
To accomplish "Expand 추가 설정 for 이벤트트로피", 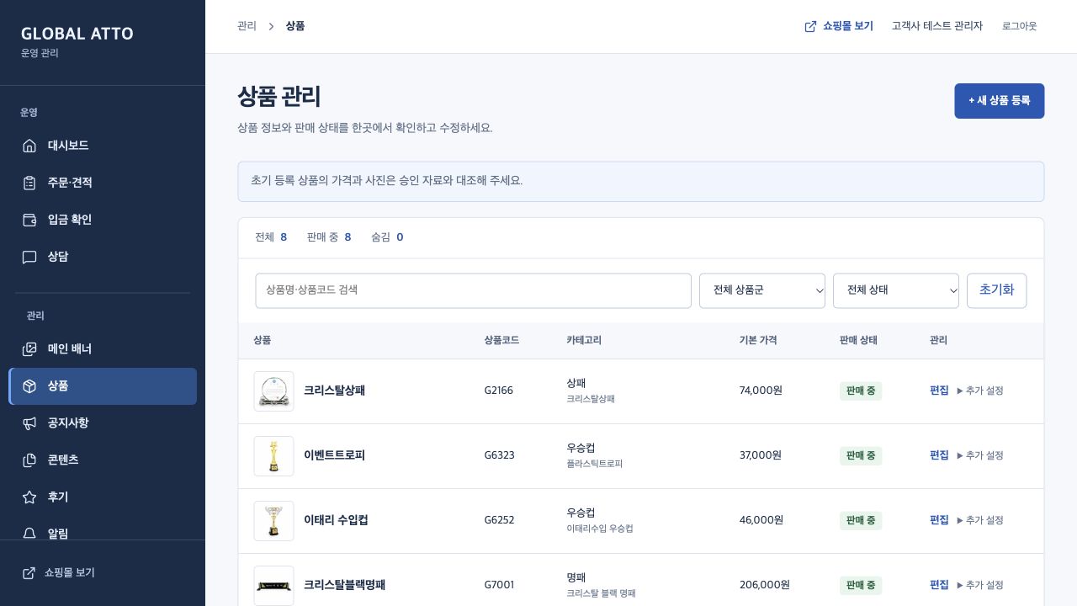I will [x=980, y=455].
